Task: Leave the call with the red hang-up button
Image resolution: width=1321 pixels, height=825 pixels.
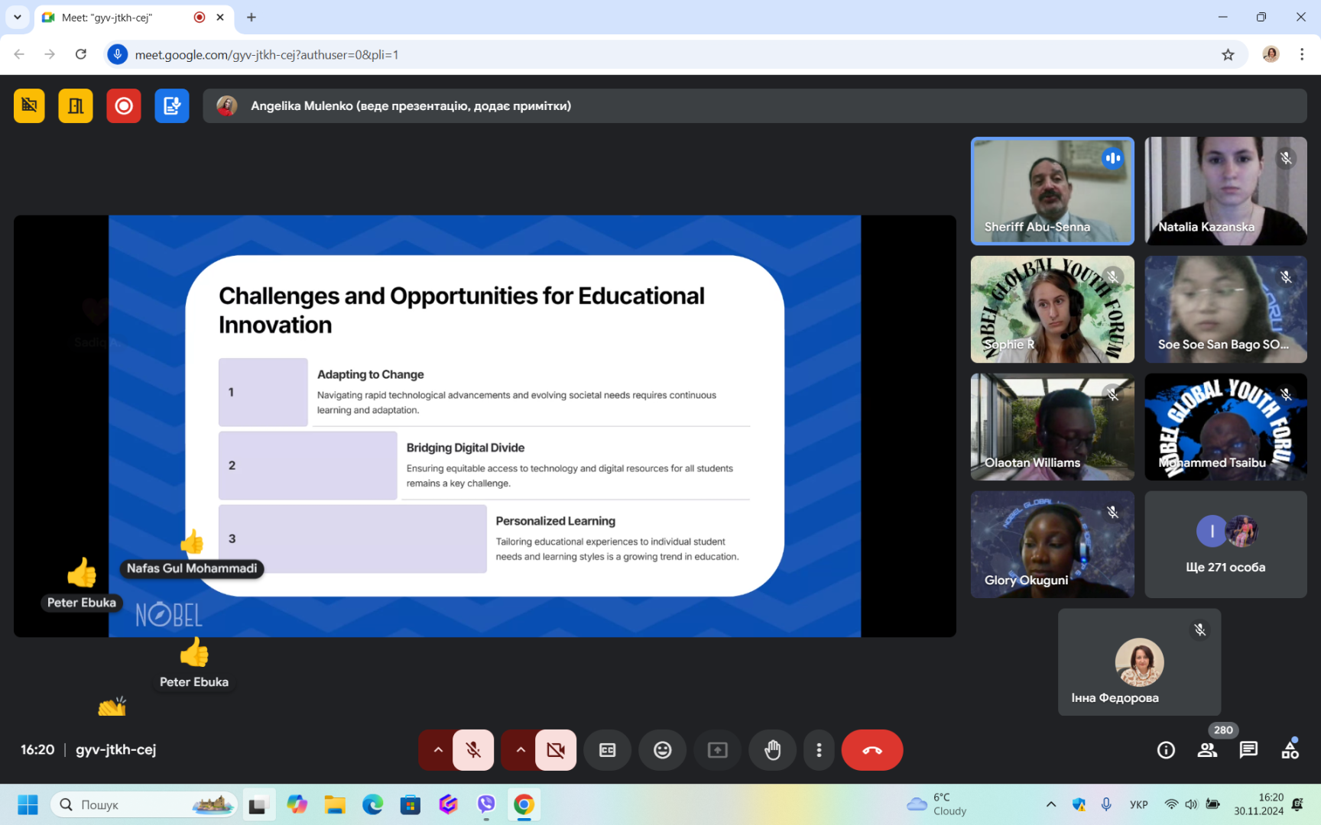Action: [871, 750]
